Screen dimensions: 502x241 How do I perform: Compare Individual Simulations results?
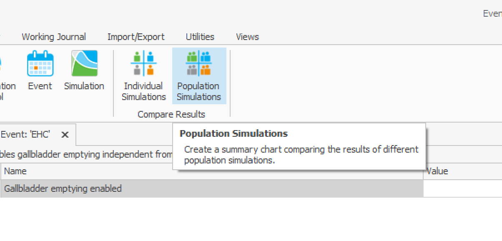[x=144, y=76]
